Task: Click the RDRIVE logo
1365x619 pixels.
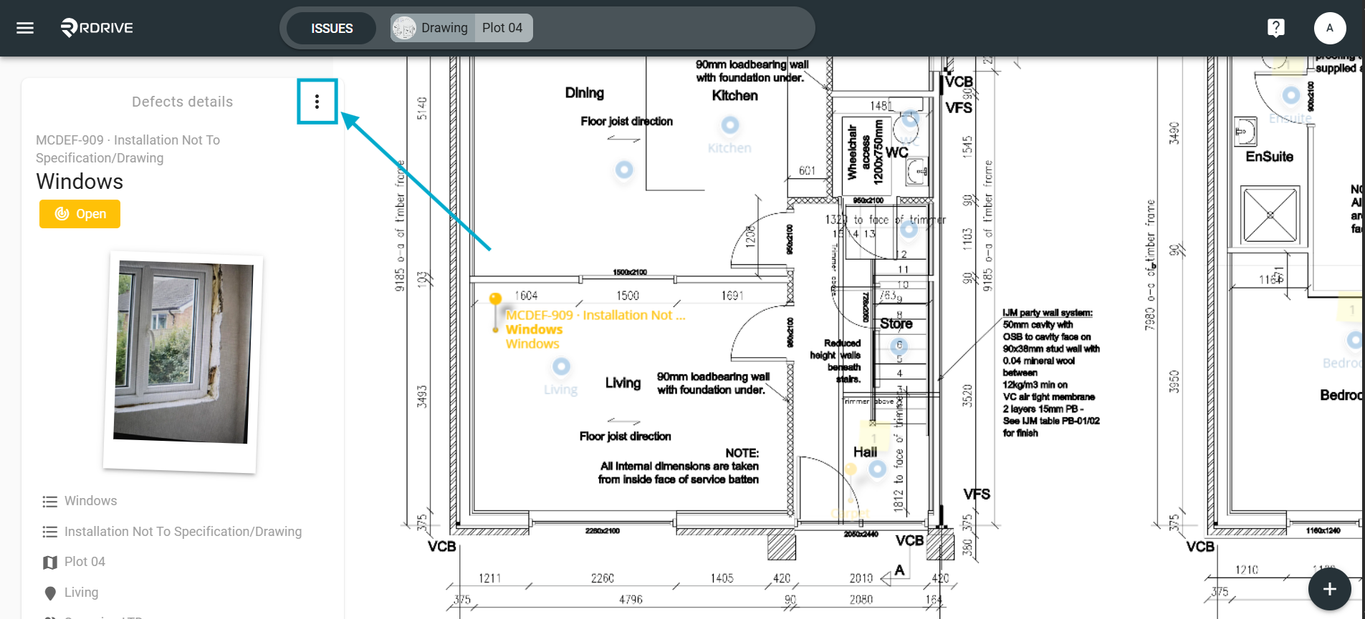Action: pos(97,28)
